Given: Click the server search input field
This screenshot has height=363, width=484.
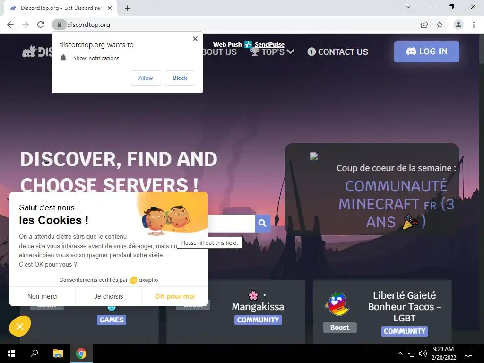Looking at the screenshot, I should coord(232,223).
